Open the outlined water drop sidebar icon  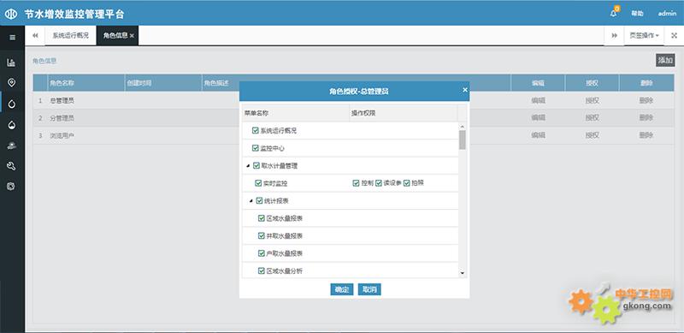pyautogui.click(x=11, y=104)
